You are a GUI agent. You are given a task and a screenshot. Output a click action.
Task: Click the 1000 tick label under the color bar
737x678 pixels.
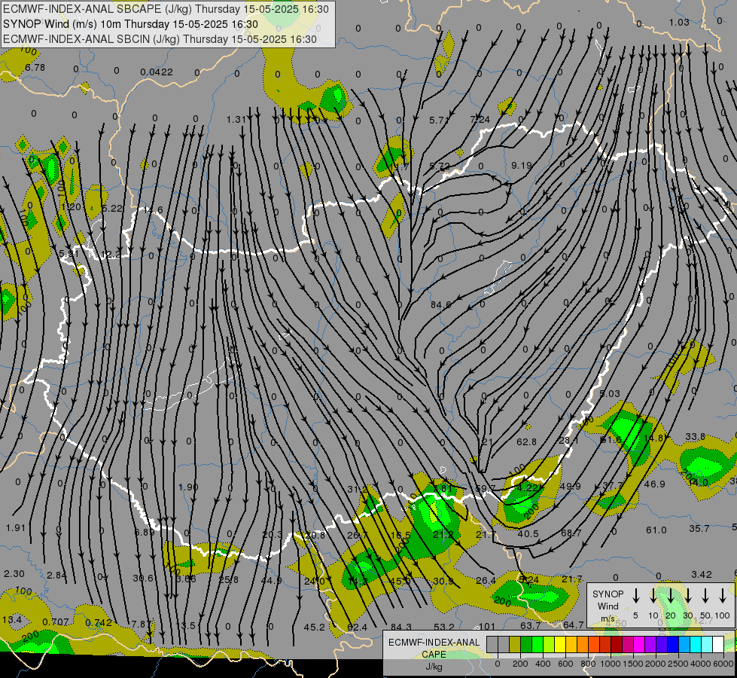[x=611, y=664]
